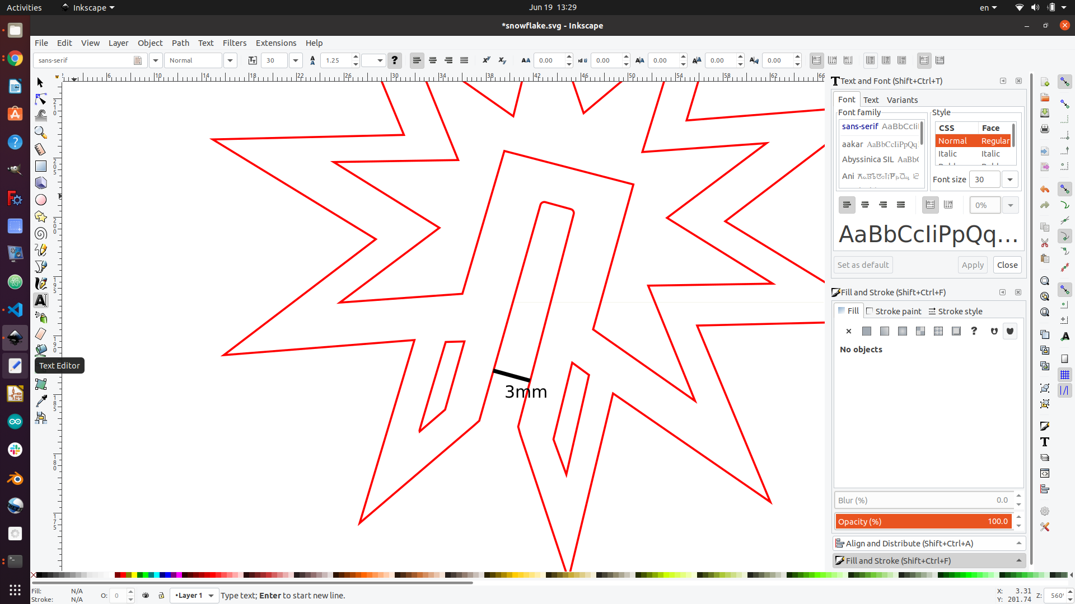Select the Ellipse circle tool

tap(40, 200)
